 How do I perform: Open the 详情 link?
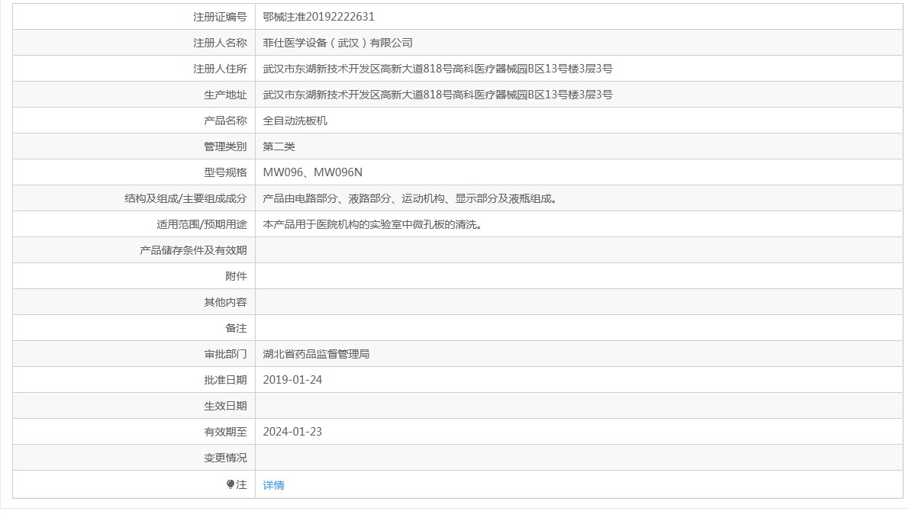click(273, 485)
